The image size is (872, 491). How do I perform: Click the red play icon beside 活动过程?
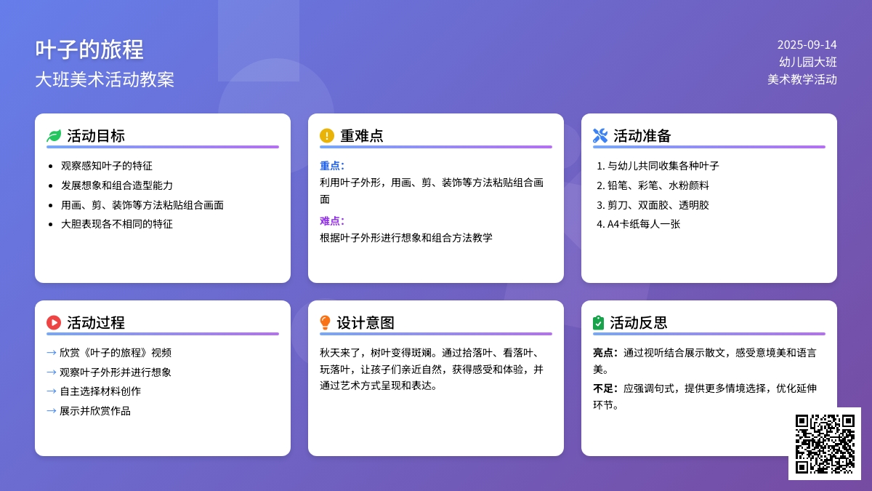54,323
